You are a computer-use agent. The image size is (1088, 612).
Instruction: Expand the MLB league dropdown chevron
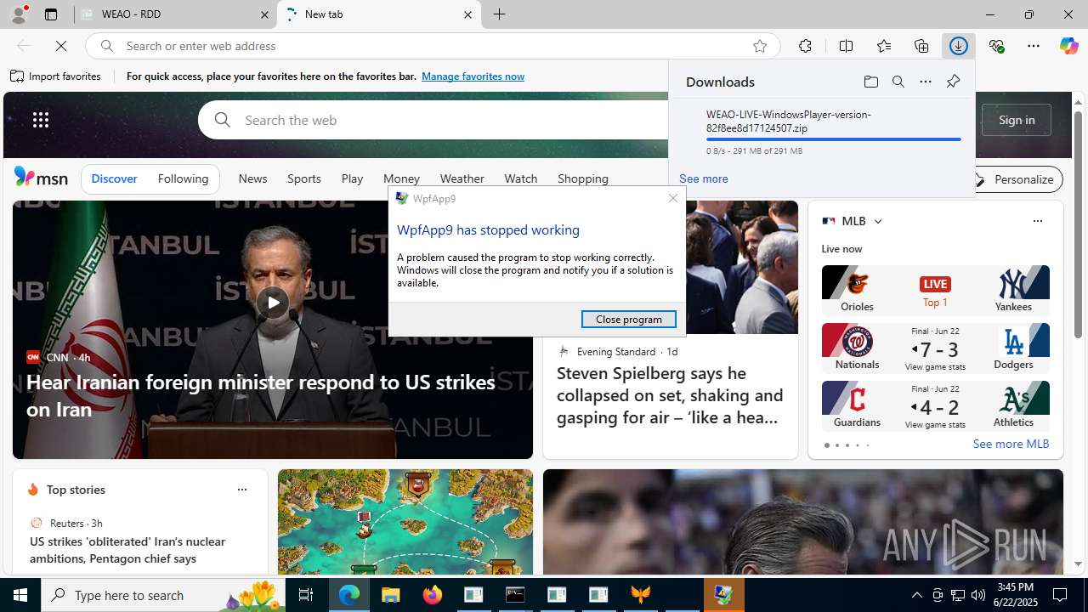tap(877, 221)
